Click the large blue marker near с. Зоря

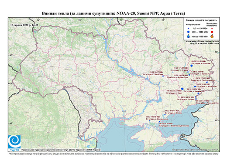[x=182, y=89]
